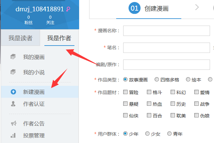Viewport: 214px width, 143px height.
Task: Open the 粉丝 follower count link
Action: pyautogui.click(x=28, y=20)
